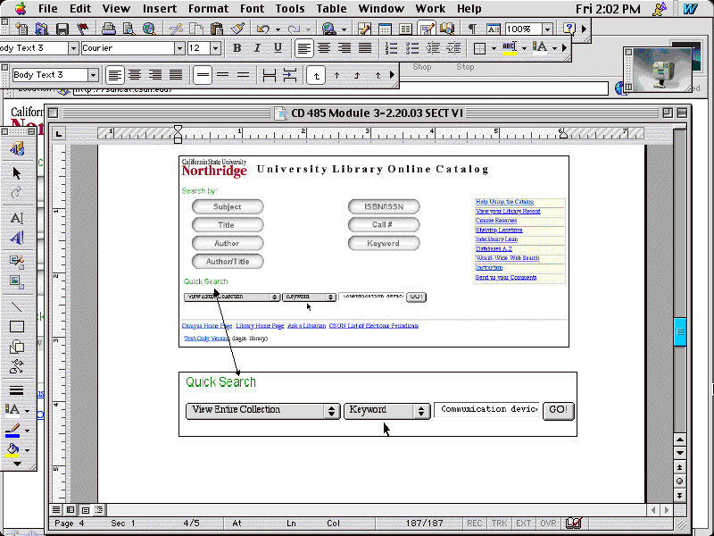Image resolution: width=714 pixels, height=536 pixels.
Task: Click the Copy icon
Action: [195, 29]
